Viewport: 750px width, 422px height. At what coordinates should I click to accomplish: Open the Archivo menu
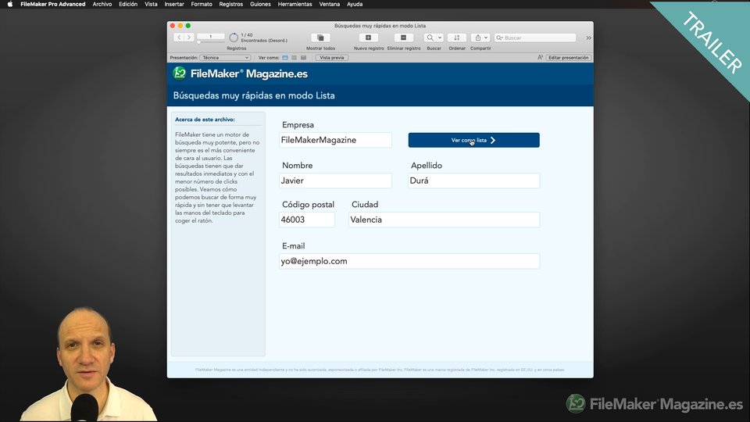pos(102,5)
